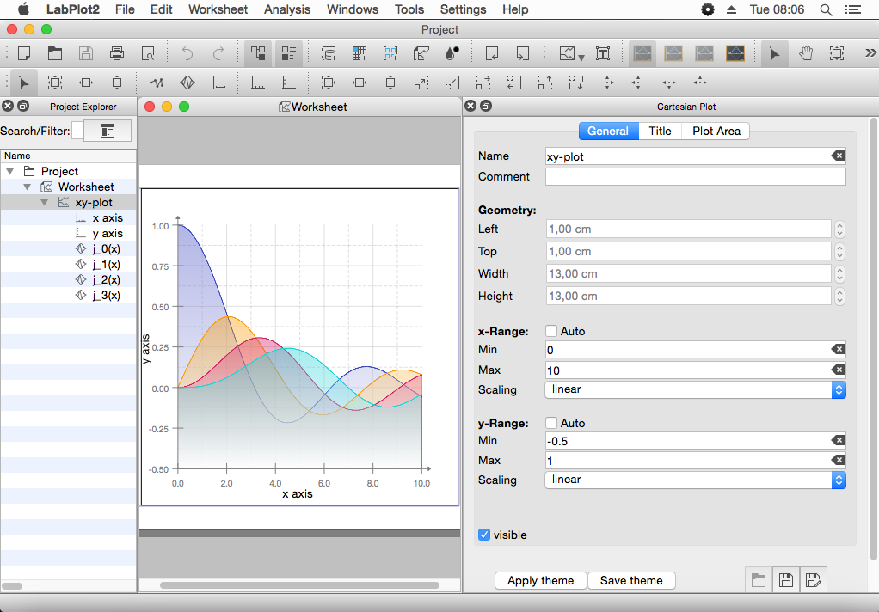
Task: Increment the Width value using its stepper
Action: pos(839,270)
